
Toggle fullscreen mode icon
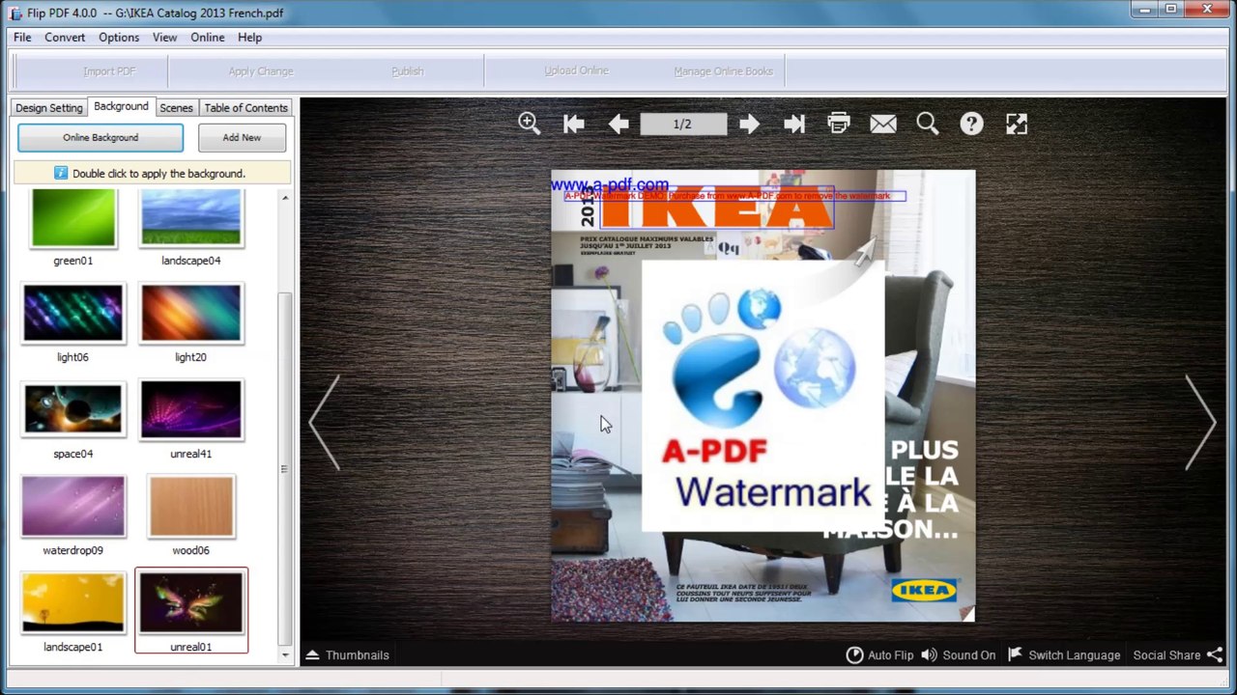[x=1017, y=124]
